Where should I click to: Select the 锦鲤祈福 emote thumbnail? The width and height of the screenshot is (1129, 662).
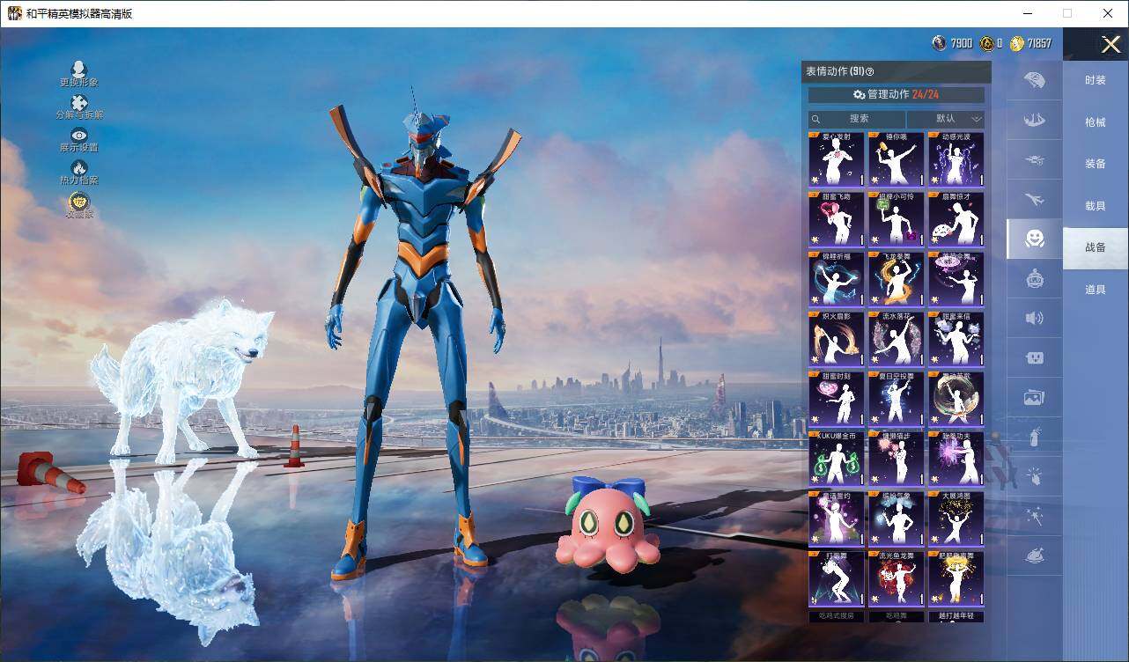tap(836, 279)
